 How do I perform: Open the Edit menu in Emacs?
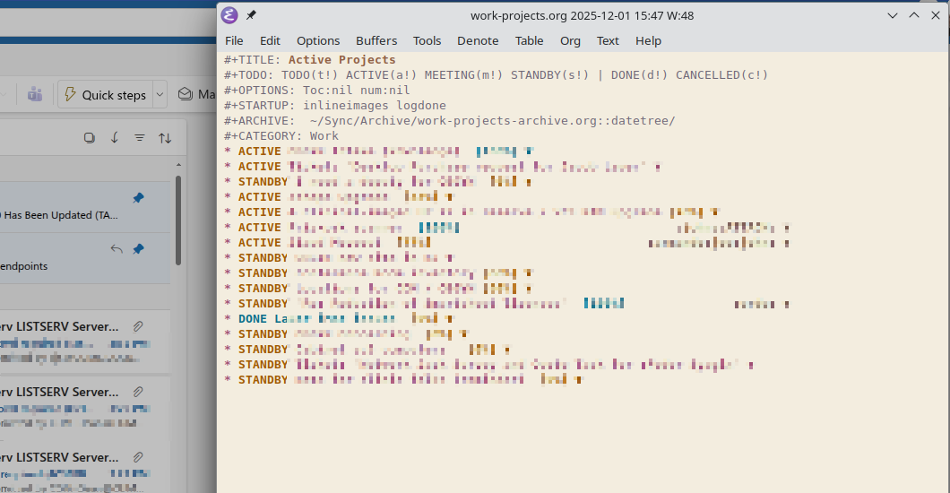coord(270,40)
